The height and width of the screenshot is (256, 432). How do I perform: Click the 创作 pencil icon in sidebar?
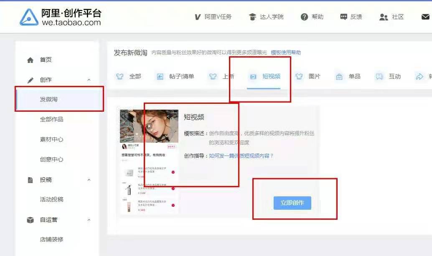point(30,79)
